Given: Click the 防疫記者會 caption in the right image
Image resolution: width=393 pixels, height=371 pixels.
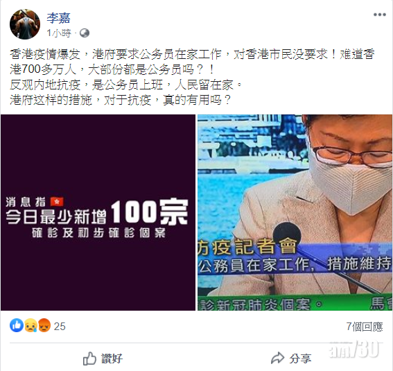Looking at the screenshot, I should coord(247,247).
